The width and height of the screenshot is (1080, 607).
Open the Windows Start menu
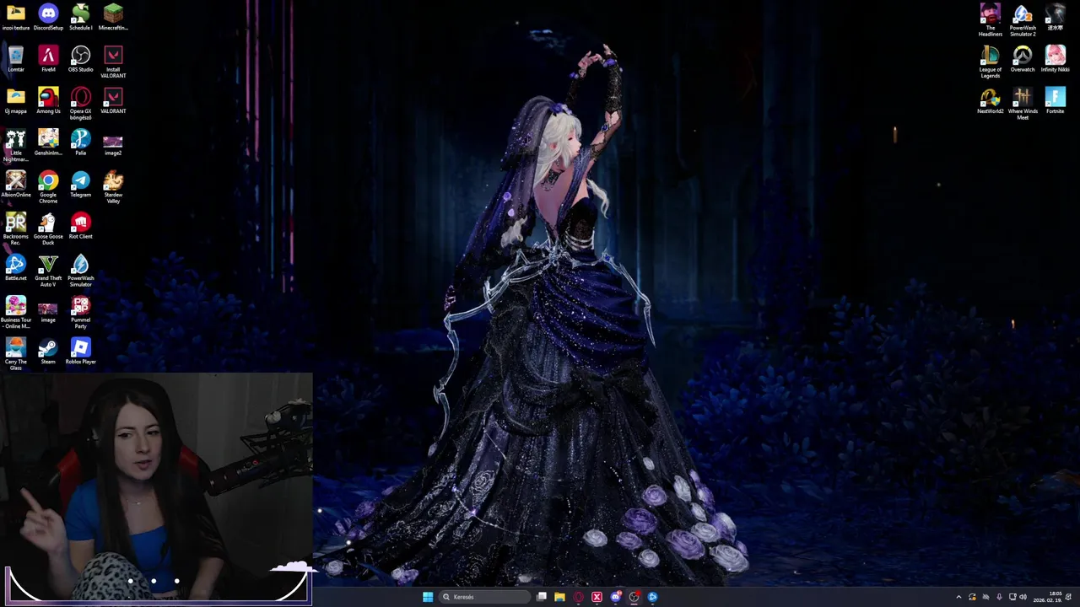tap(428, 597)
